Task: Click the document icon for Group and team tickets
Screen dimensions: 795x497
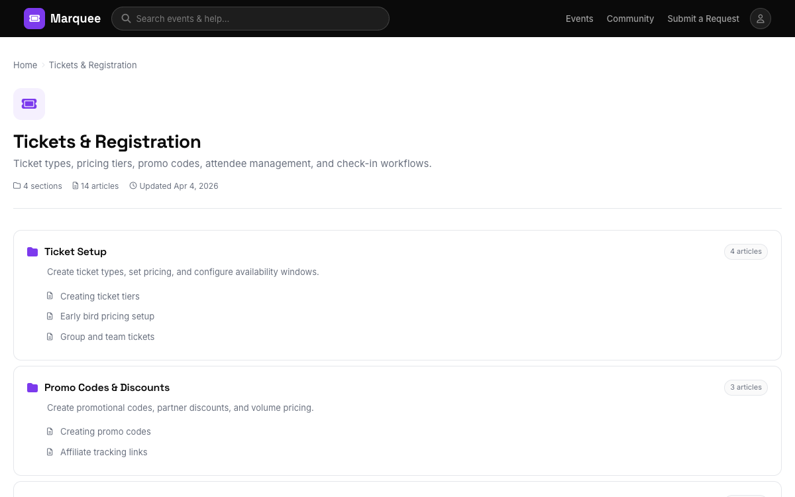Action: click(x=50, y=337)
